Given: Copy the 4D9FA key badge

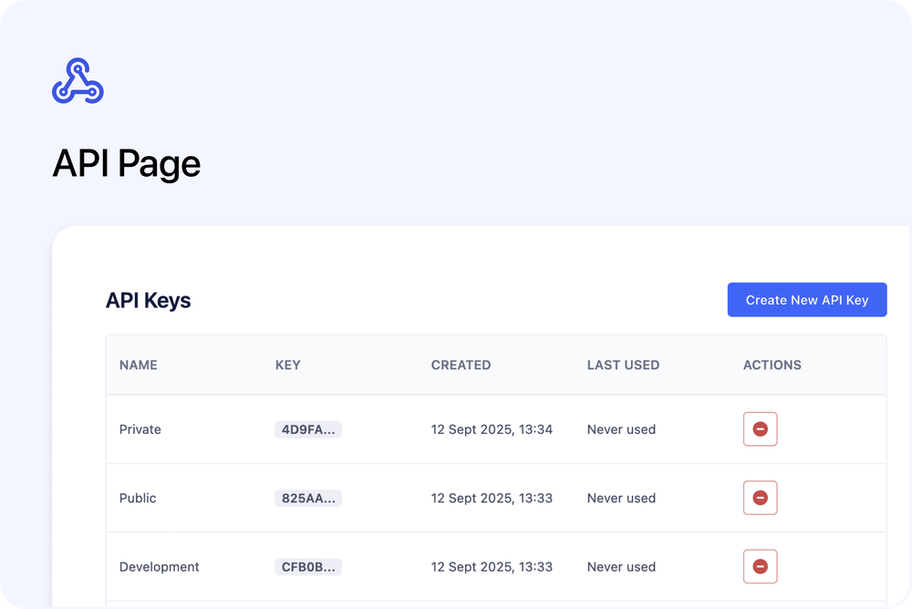Looking at the screenshot, I should pos(307,428).
